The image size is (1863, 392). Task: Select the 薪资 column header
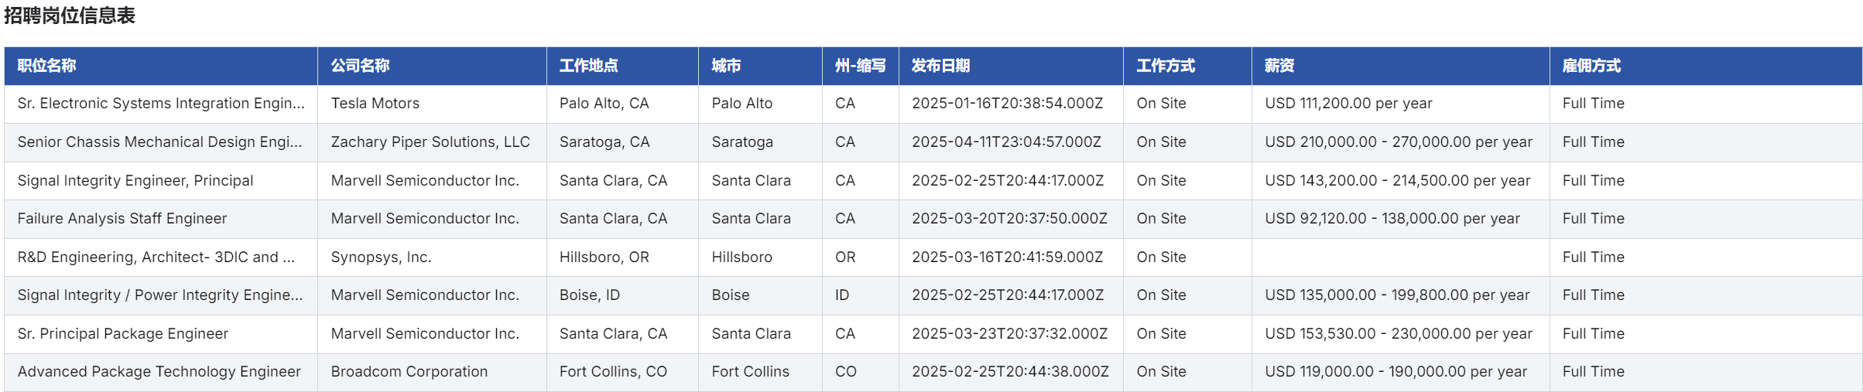coord(1279,66)
